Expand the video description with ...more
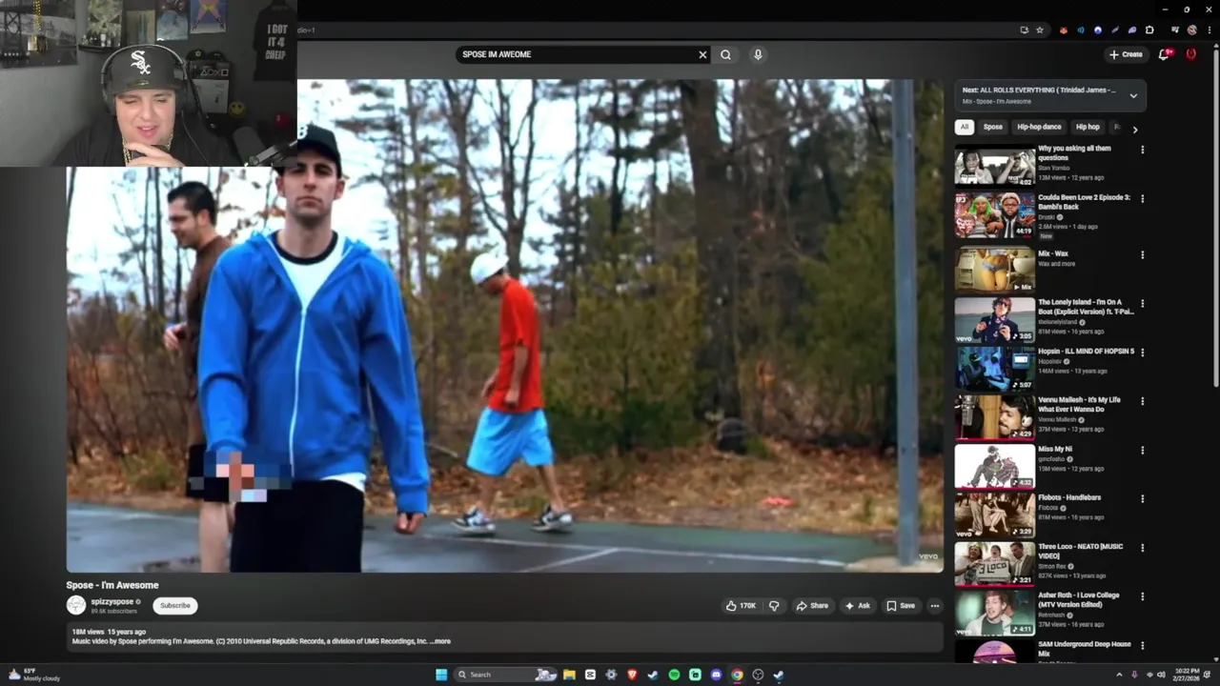Image resolution: width=1220 pixels, height=686 pixels. coord(441,641)
